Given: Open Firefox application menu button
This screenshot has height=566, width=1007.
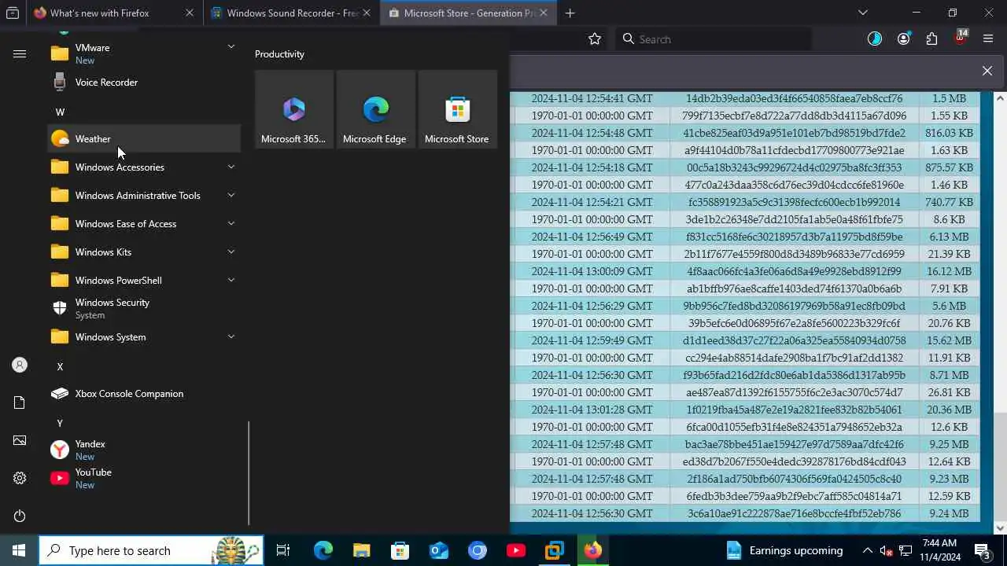Looking at the screenshot, I should click(x=988, y=39).
